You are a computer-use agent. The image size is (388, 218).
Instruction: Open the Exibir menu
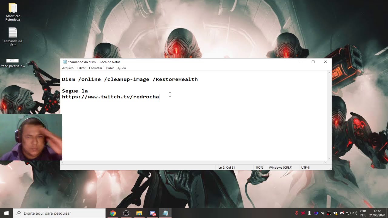tap(110, 68)
